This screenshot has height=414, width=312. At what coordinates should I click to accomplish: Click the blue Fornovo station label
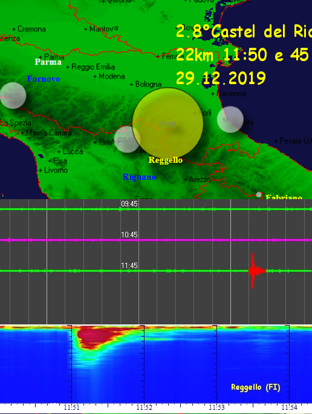click(x=44, y=79)
